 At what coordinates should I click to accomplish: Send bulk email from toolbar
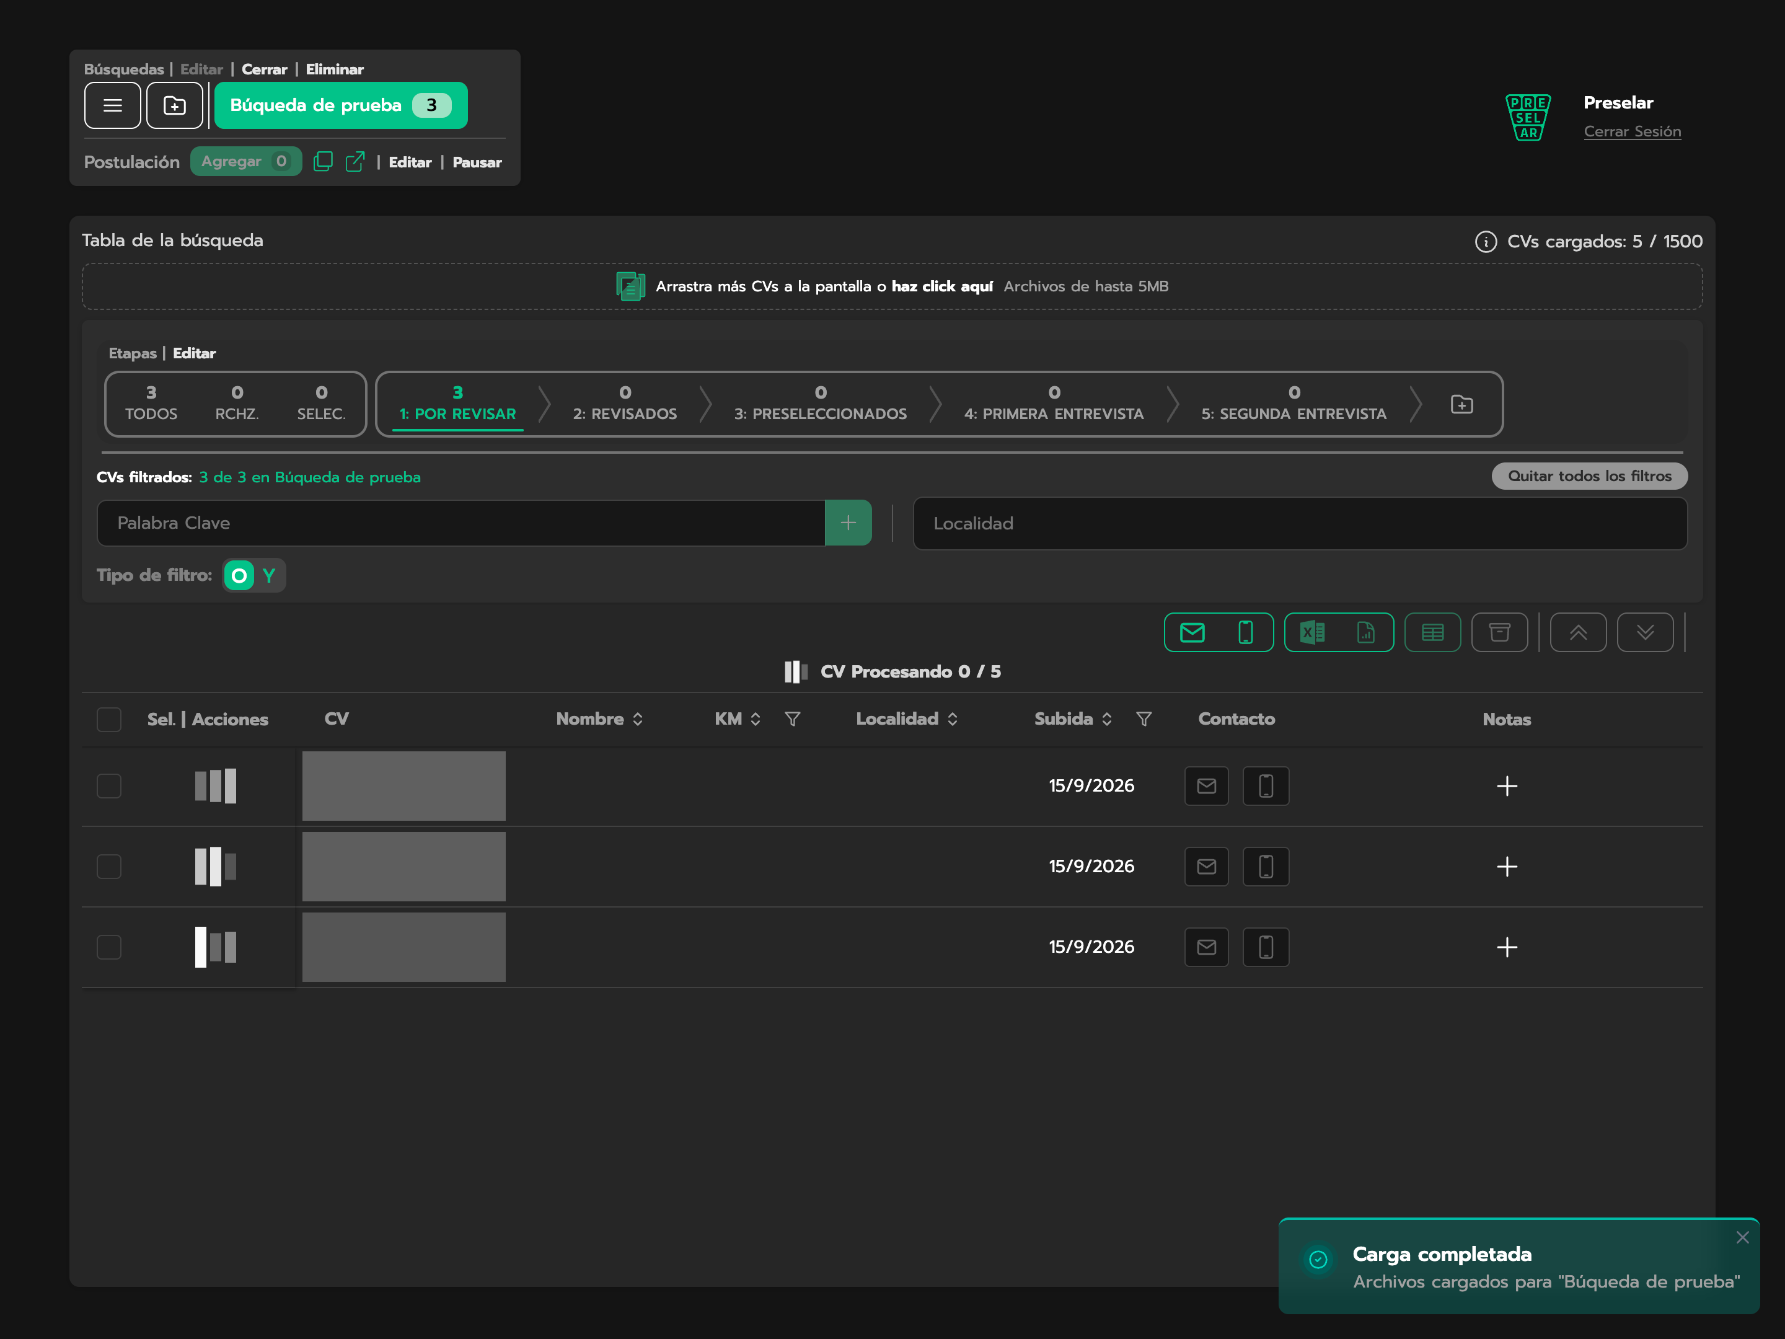point(1192,632)
